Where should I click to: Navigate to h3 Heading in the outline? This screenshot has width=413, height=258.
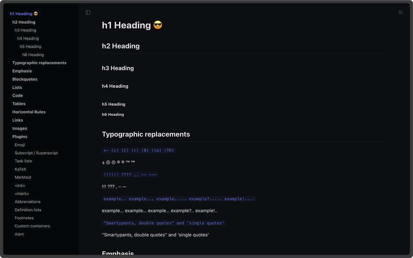25,30
